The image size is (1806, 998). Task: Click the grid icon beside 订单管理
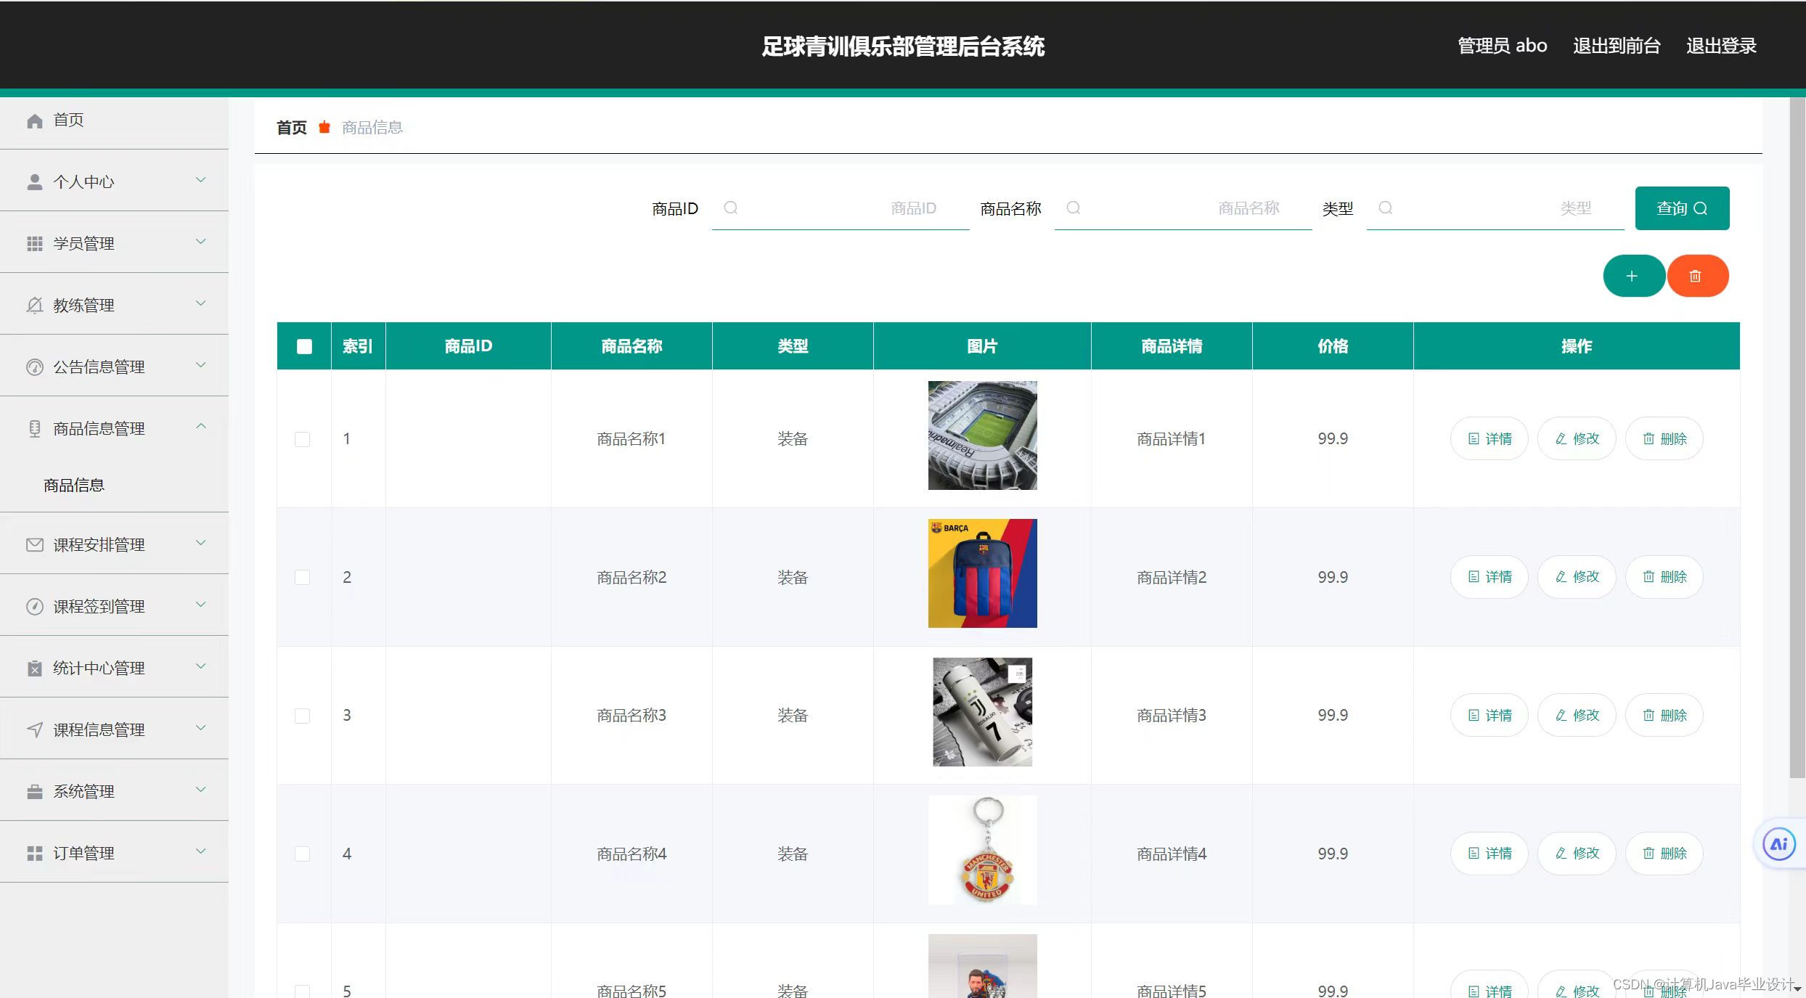34,854
